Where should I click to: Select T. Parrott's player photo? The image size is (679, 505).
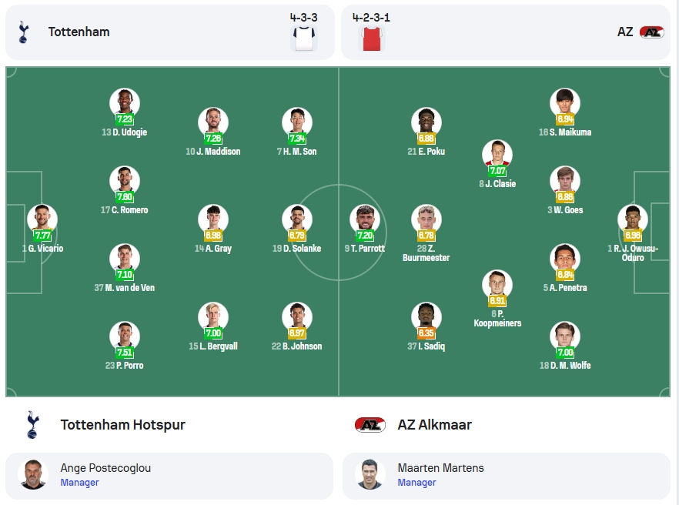[365, 219]
